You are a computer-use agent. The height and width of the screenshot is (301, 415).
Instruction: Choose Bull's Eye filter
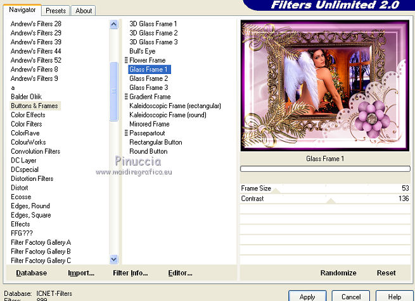[x=143, y=51]
